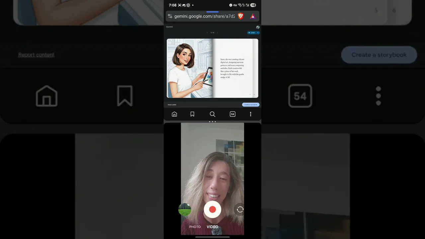Click the 5 / 10 page counter
Viewport: 425px width, 239px height.
(x=212, y=33)
